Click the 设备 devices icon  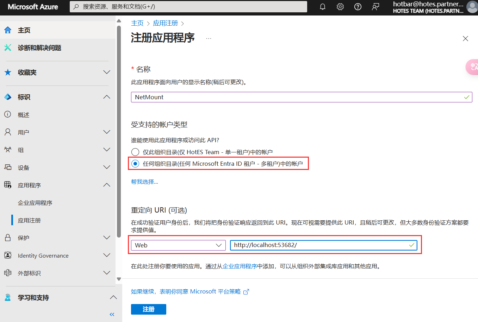(x=8, y=167)
